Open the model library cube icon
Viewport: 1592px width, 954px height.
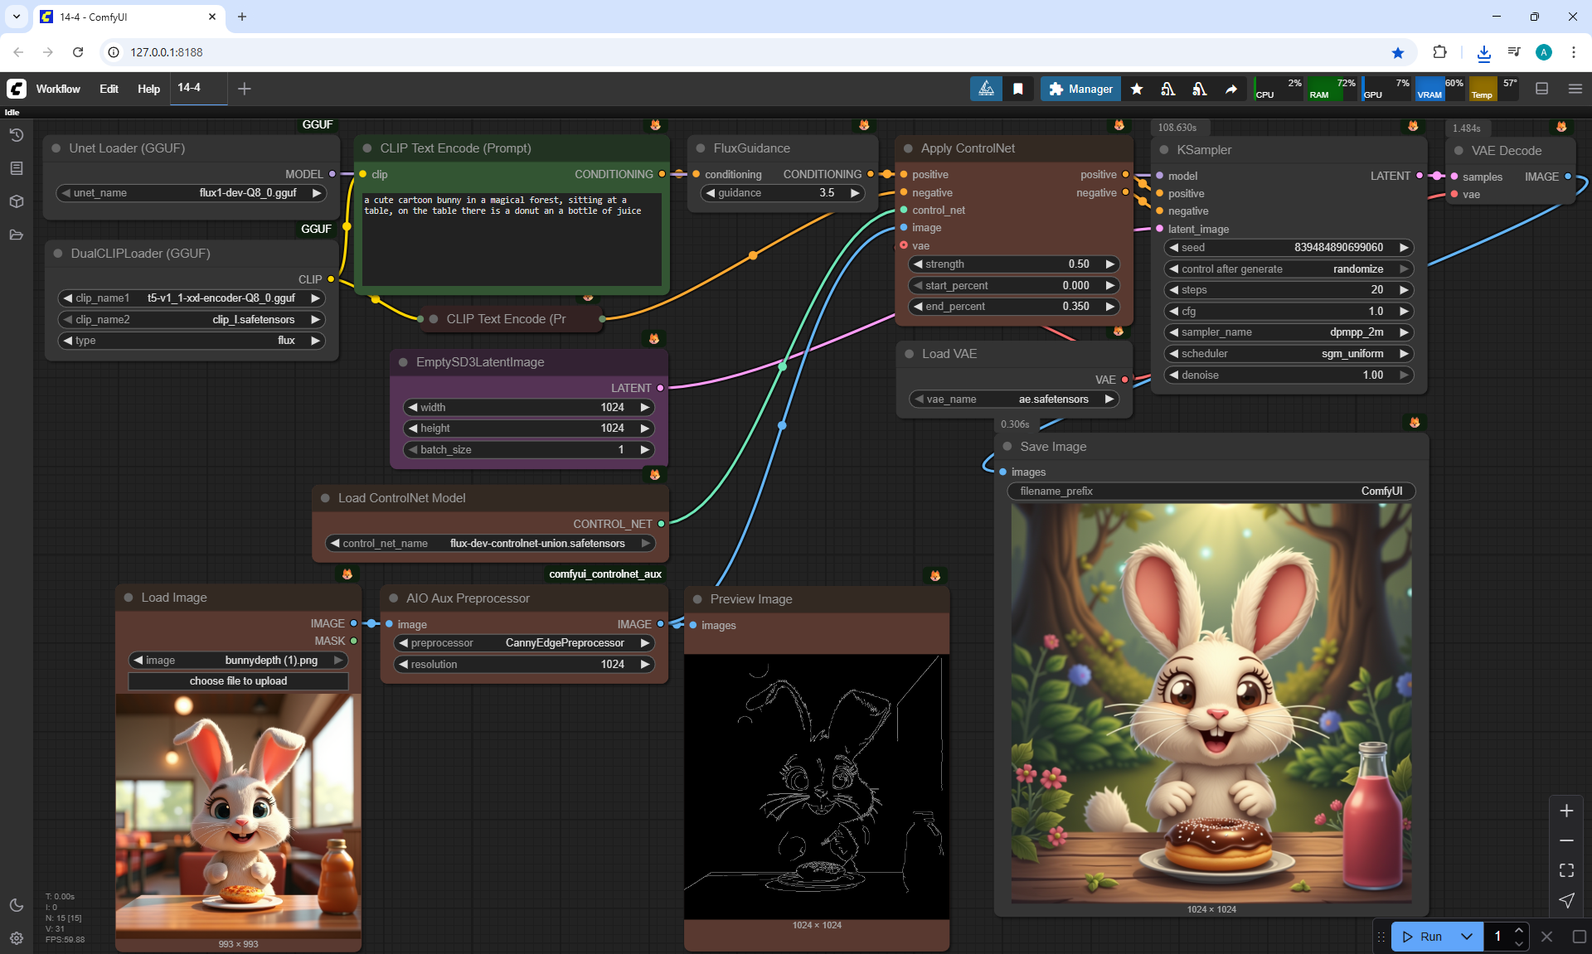(16, 201)
